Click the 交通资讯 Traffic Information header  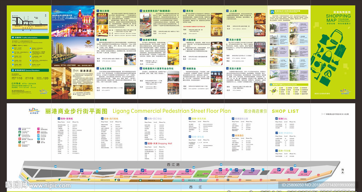click(x=30, y=37)
